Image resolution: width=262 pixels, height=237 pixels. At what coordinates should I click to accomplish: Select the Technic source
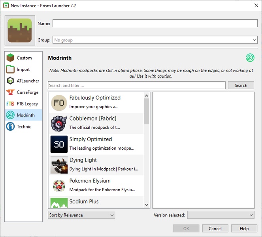coord(24,126)
